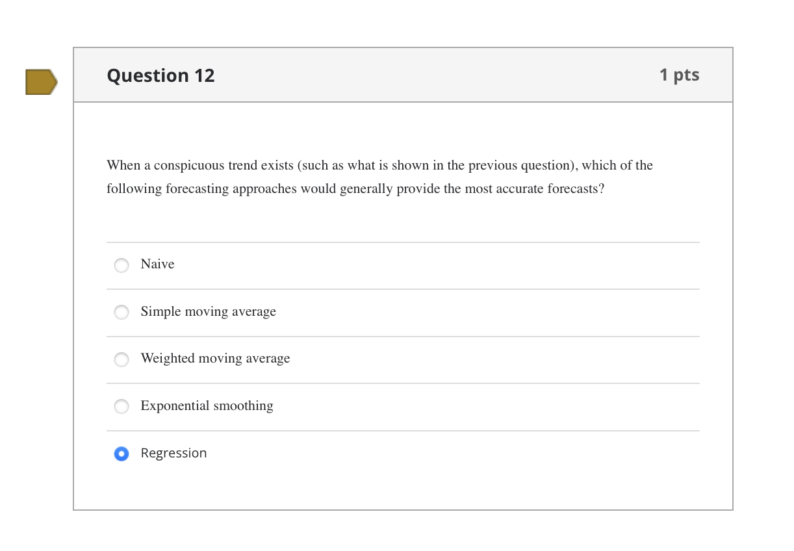The height and width of the screenshot is (551, 794).
Task: Click the Weighted moving average text label
Action: pyautogui.click(x=215, y=359)
